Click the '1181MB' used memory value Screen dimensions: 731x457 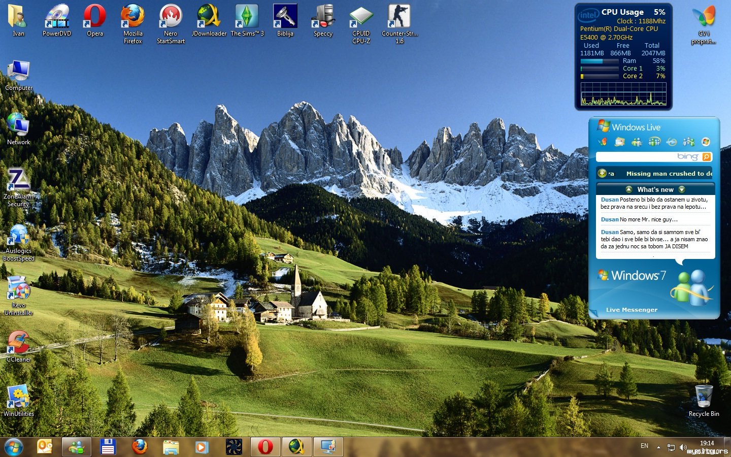592,53
